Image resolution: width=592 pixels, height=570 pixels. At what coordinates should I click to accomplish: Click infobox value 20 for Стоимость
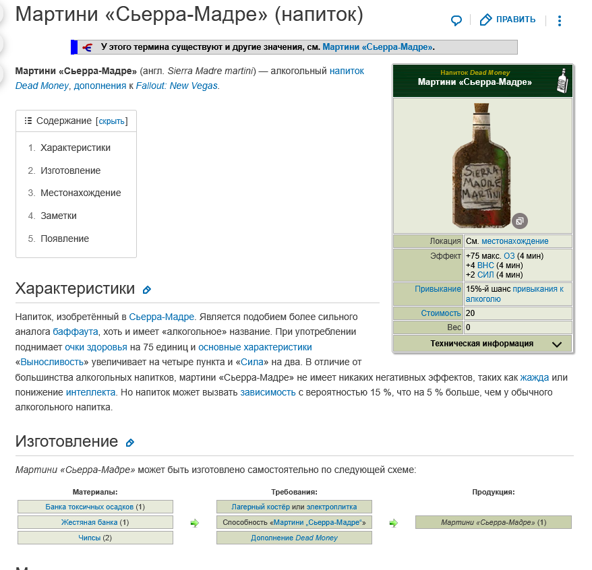(x=470, y=313)
